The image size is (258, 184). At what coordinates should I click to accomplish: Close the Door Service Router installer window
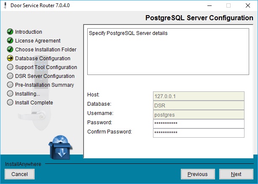coord(248,5)
